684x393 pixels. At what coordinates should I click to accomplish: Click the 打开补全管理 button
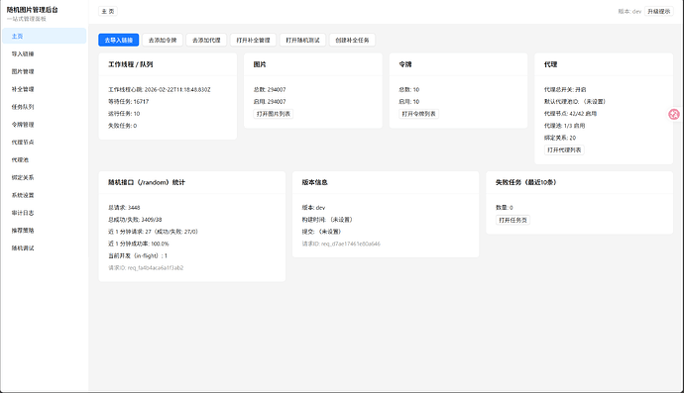pos(253,40)
